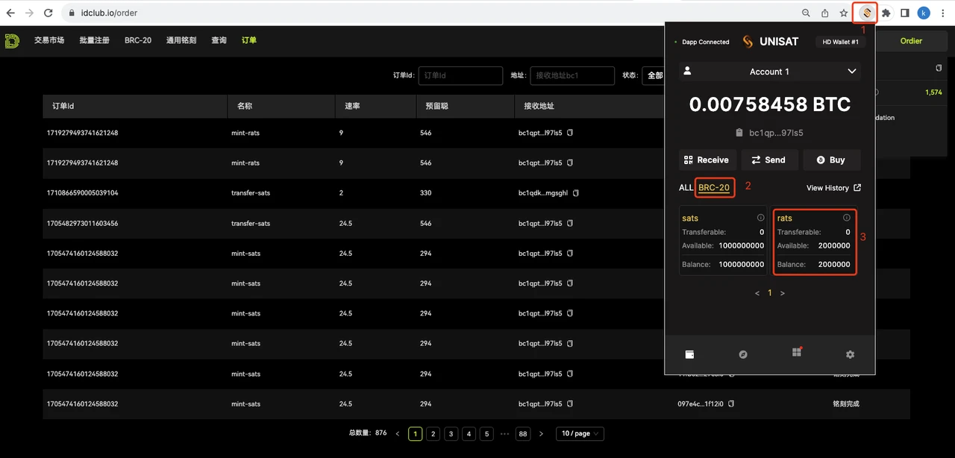Image resolution: width=955 pixels, height=458 pixels.
Task: Open the Extensions puzzle icon
Action: coord(886,13)
